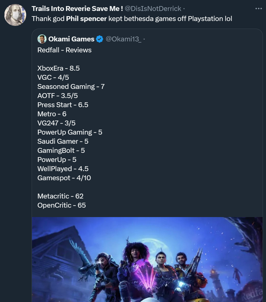
Task: Click the bold Phil spencer text
Action: click(86, 19)
